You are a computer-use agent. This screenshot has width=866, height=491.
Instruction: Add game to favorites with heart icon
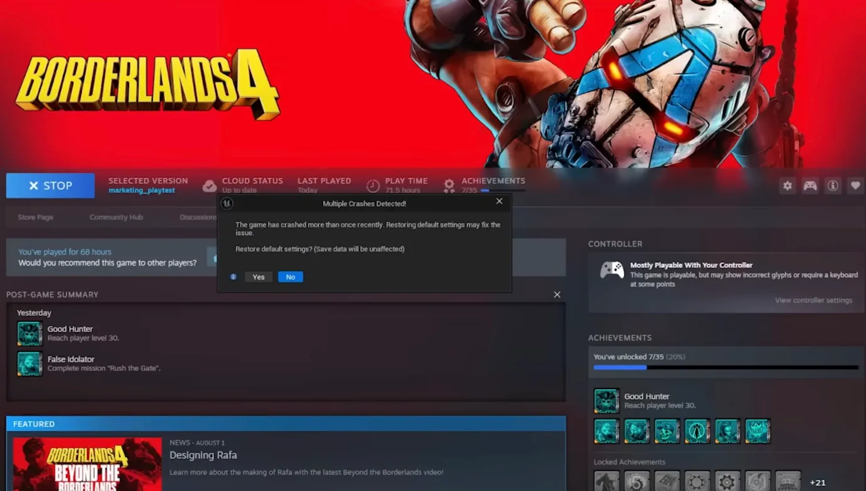(x=855, y=186)
